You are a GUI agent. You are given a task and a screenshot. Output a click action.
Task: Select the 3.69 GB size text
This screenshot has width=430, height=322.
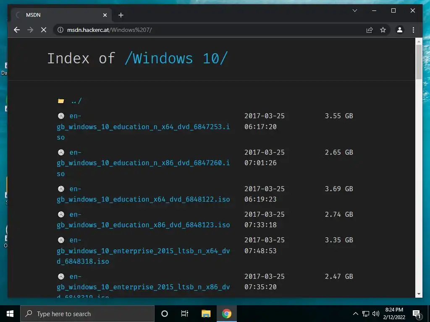[x=339, y=189]
